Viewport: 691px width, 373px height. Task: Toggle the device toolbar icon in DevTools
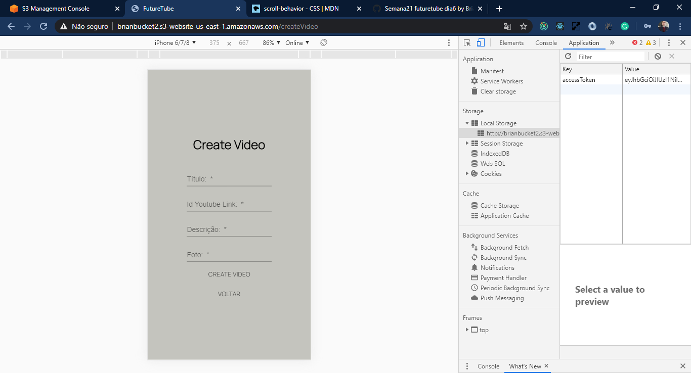(481, 43)
